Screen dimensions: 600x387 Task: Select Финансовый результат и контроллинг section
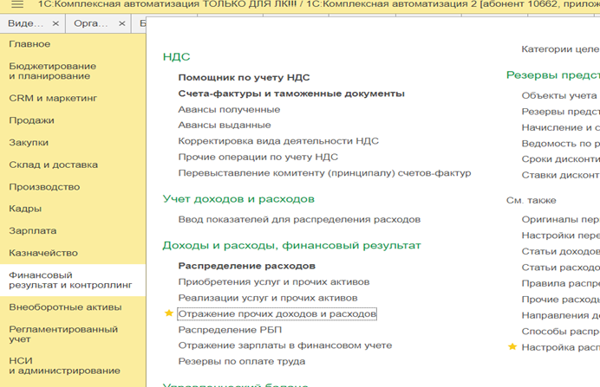click(71, 280)
